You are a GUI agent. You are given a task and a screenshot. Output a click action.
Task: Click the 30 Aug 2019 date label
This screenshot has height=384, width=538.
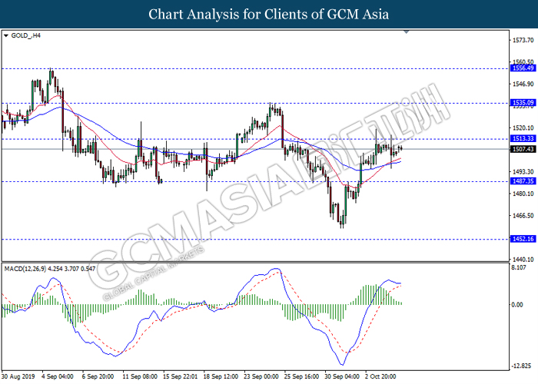pos(18,376)
